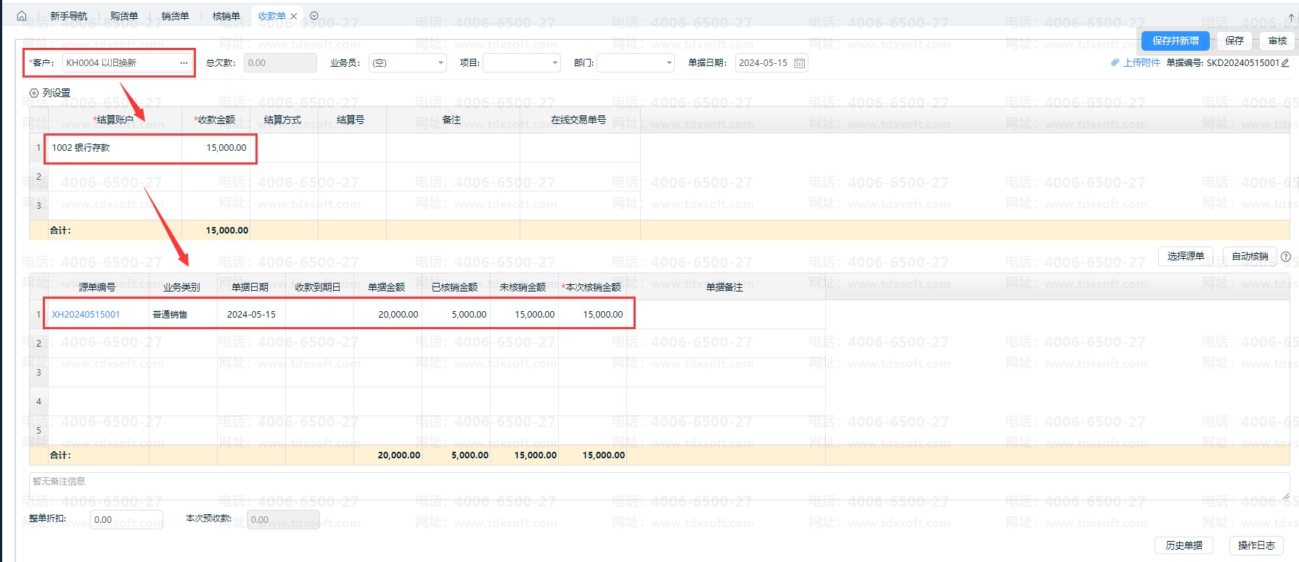Switch to the 核销单 tab
This screenshot has height=562, width=1299.
pos(226,16)
